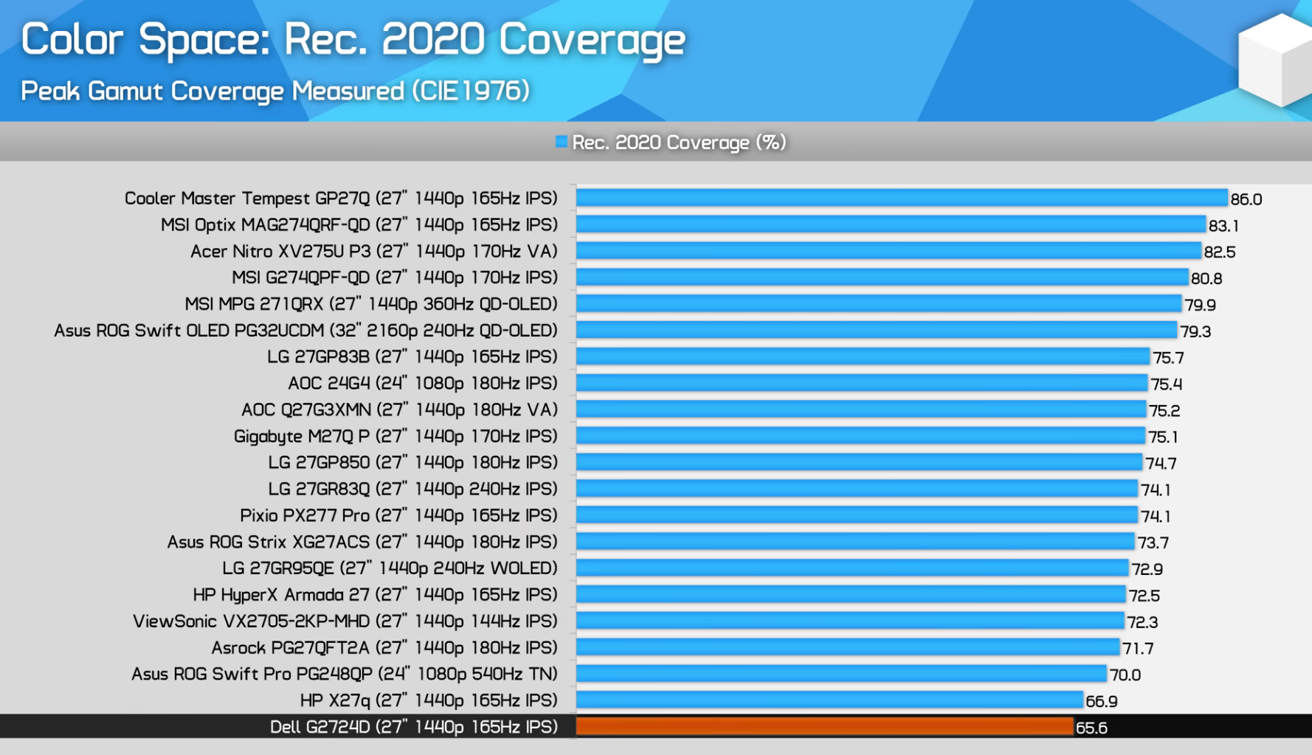Image resolution: width=1312 pixels, height=755 pixels.
Task: Click the Cooler Master Tempest GP27Q bar
Action: point(902,198)
